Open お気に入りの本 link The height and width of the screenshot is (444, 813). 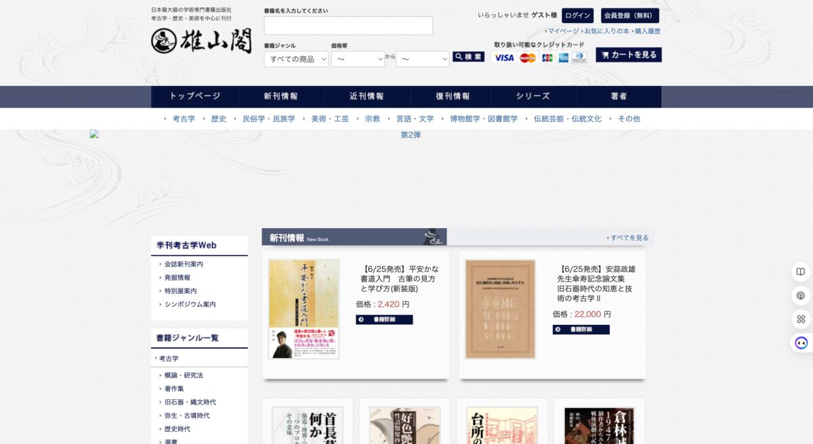point(607,31)
